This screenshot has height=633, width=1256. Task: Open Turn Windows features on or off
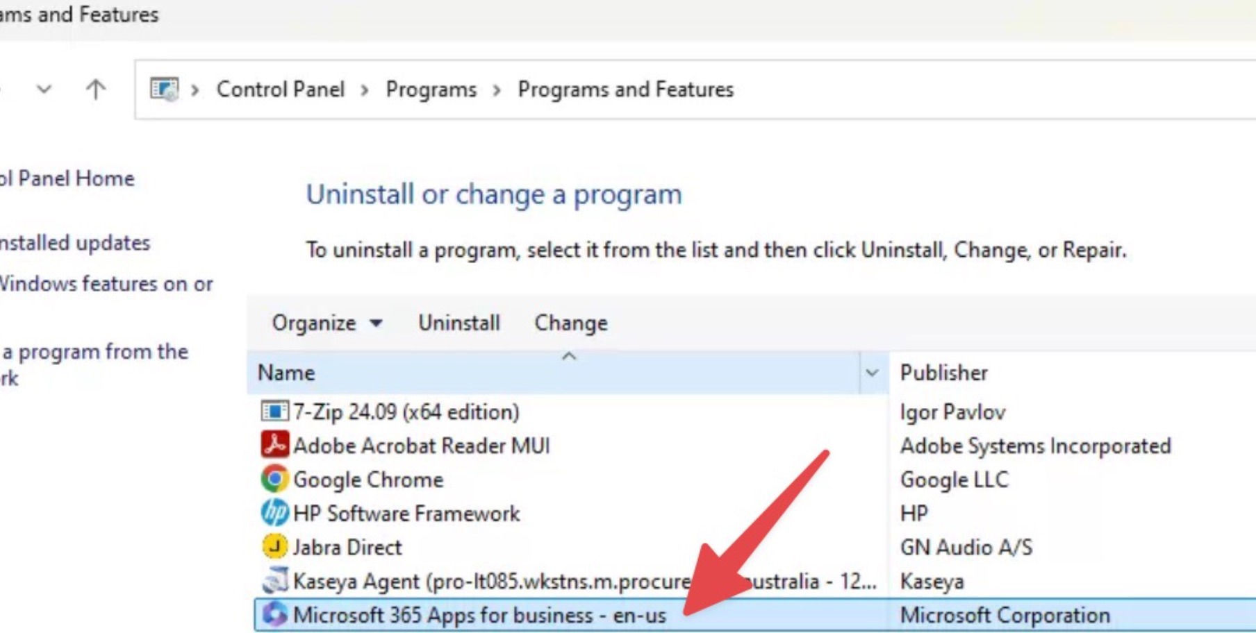coord(106,284)
